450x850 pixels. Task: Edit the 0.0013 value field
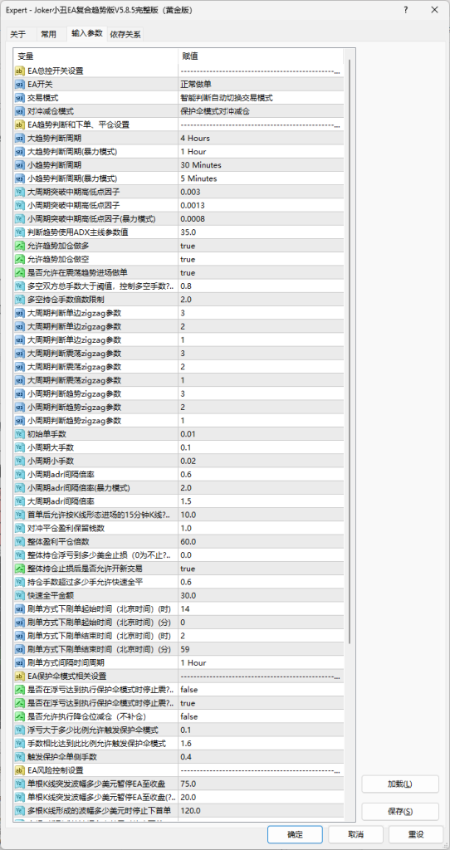click(260, 206)
